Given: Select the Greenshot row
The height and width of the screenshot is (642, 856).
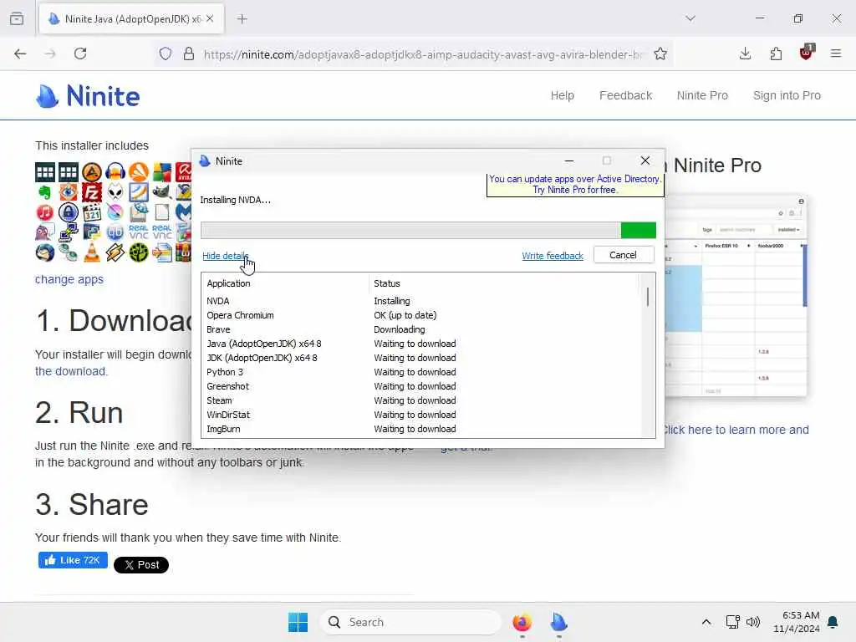Looking at the screenshot, I should coord(420,386).
